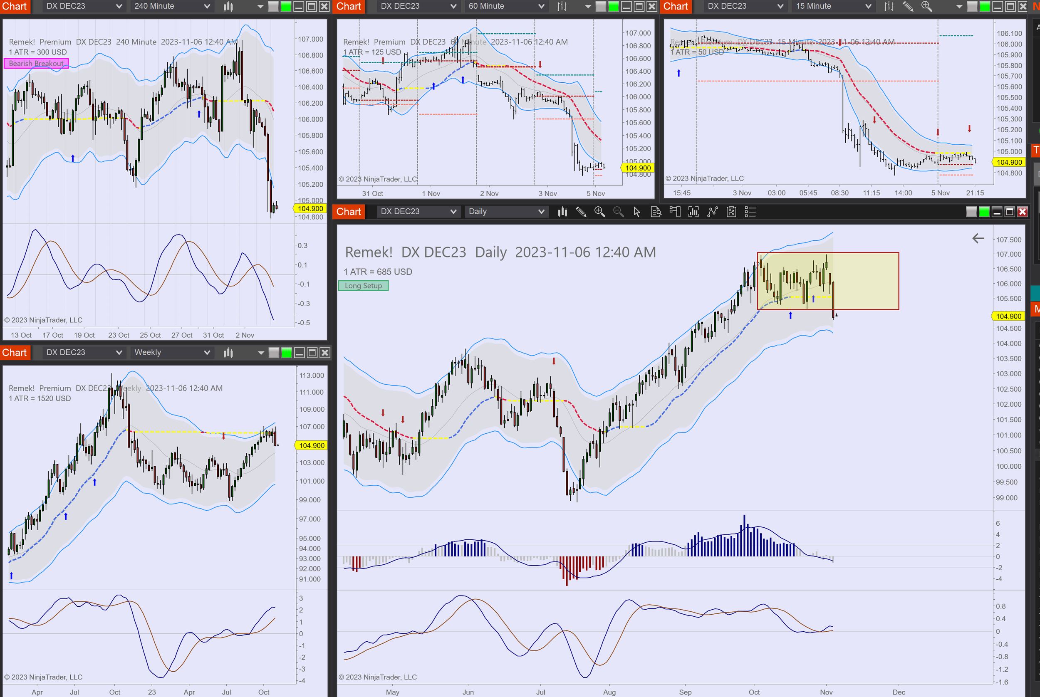The image size is (1040, 697).
Task: Open the 240 Minute interval dropdown
Action: (x=172, y=6)
